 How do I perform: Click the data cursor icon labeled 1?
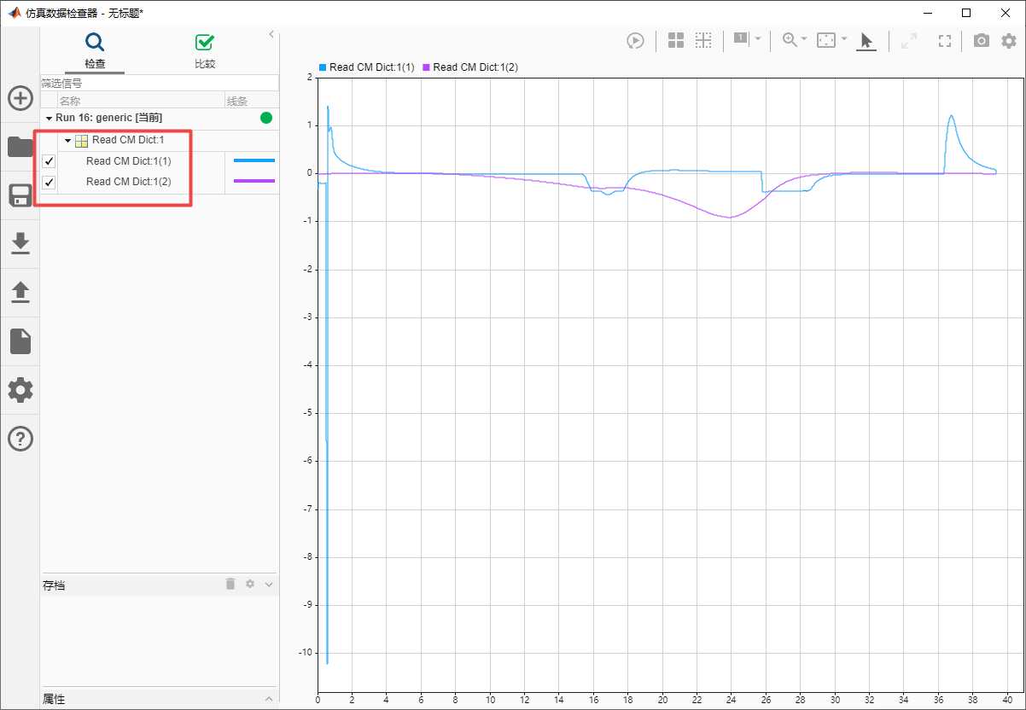click(x=740, y=38)
